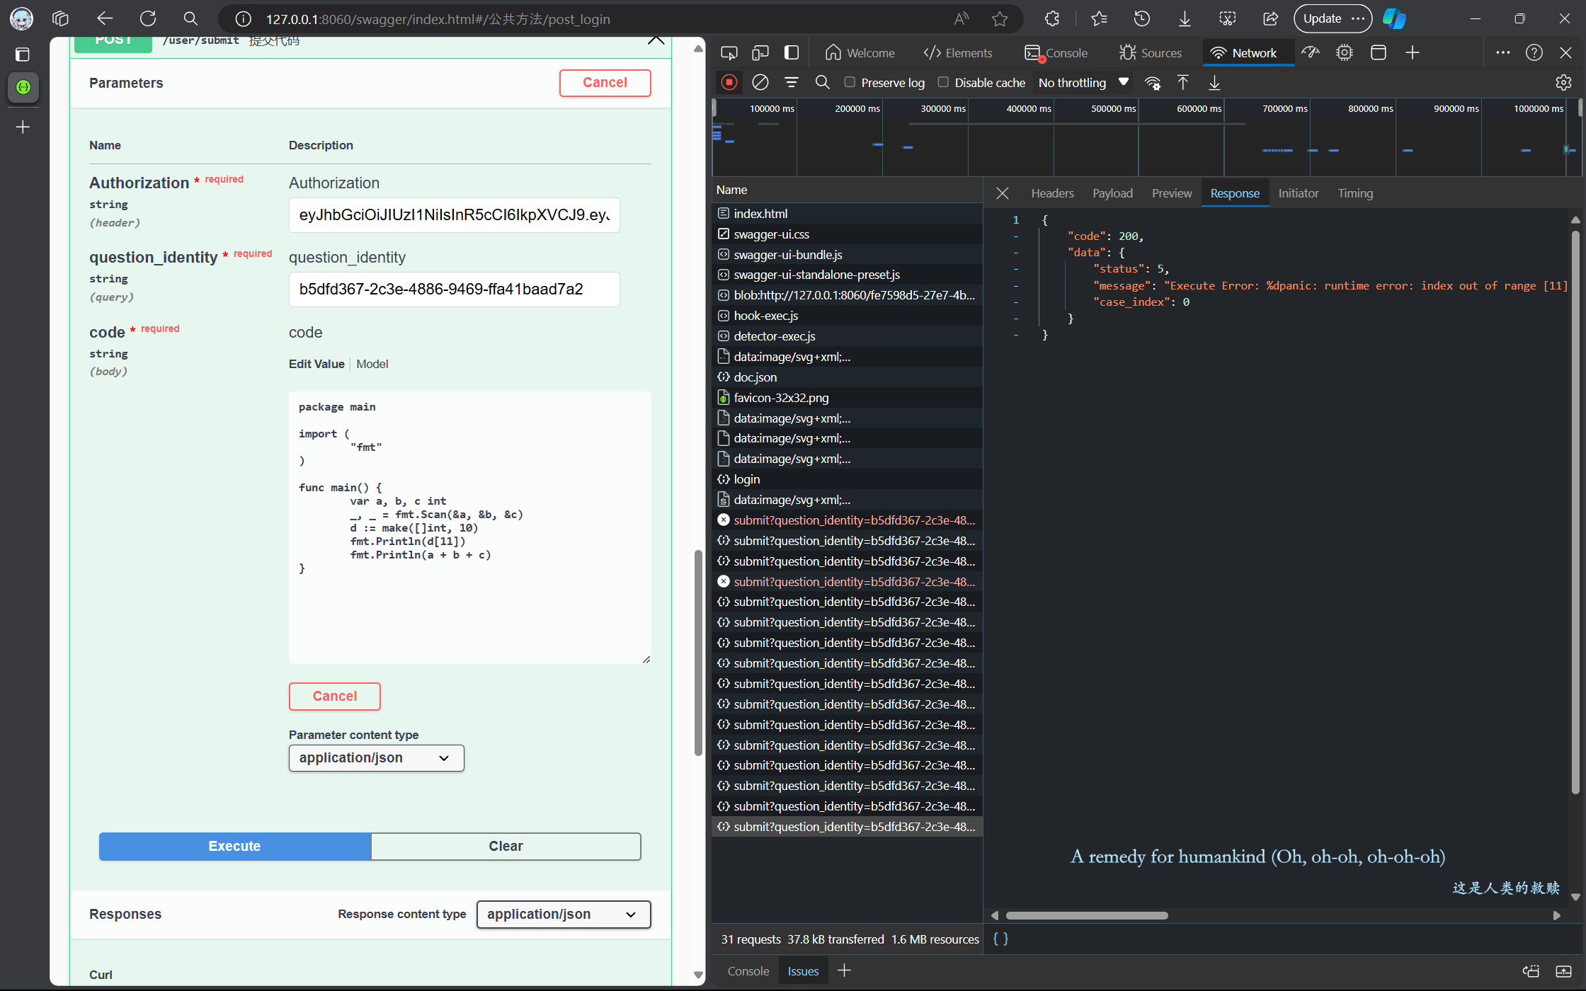
Task: Select Model link
Action: click(x=372, y=364)
